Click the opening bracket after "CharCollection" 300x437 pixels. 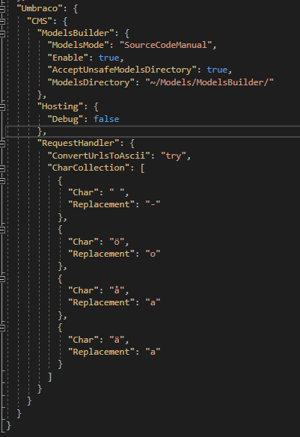tap(142, 168)
